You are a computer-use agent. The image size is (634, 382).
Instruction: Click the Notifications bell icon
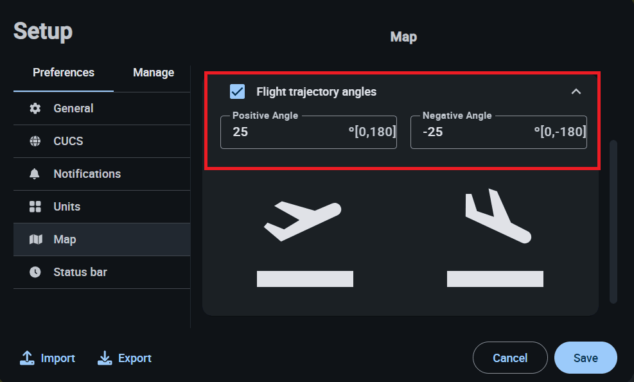pyautogui.click(x=35, y=174)
